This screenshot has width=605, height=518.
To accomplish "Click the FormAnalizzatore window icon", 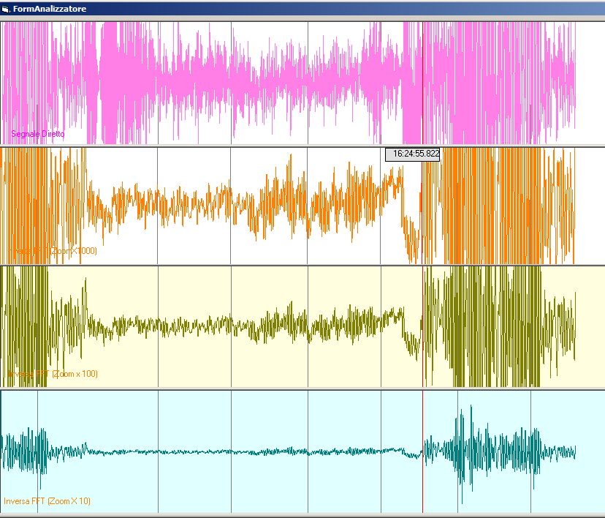I will click(5, 9).
